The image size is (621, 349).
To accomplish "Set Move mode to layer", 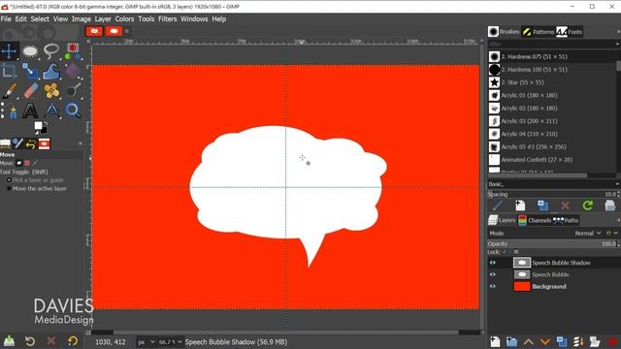I will 19,163.
